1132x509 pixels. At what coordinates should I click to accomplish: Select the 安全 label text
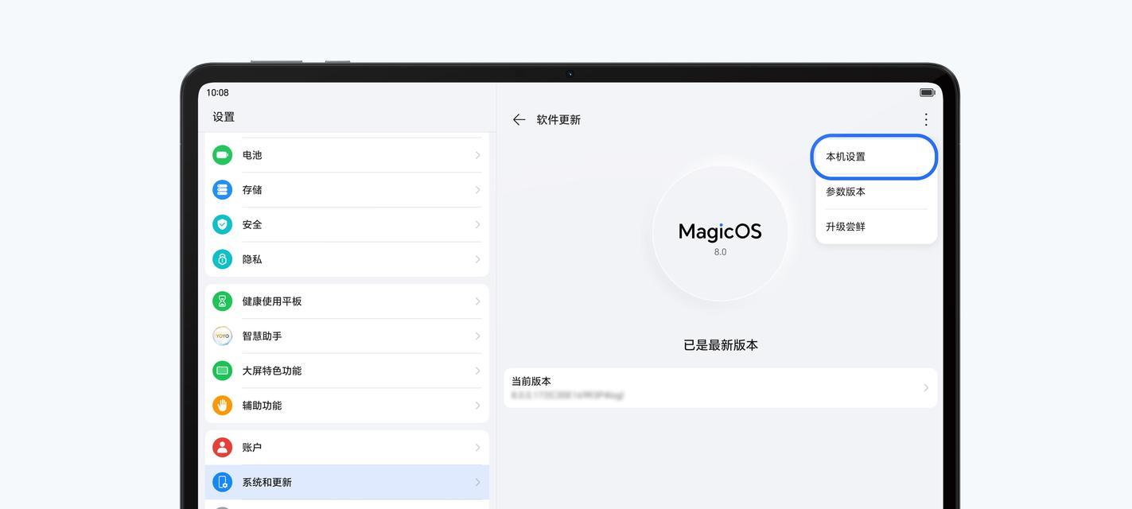tap(252, 224)
